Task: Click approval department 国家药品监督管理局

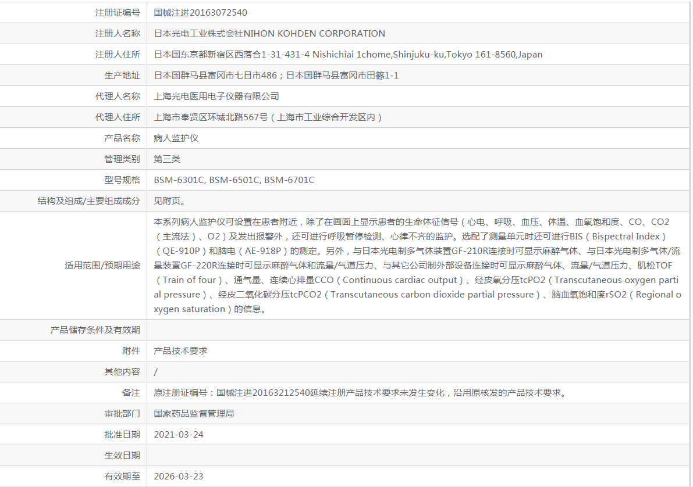Action: [194, 414]
